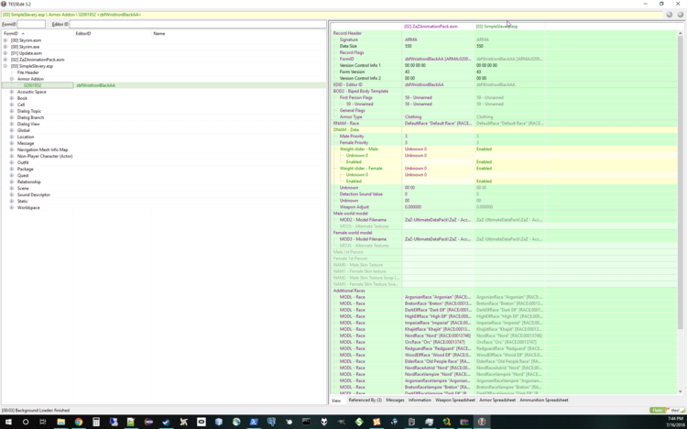The width and height of the screenshot is (687, 429).
Task: Select the Dialog Branch tree item
Action: [30, 117]
